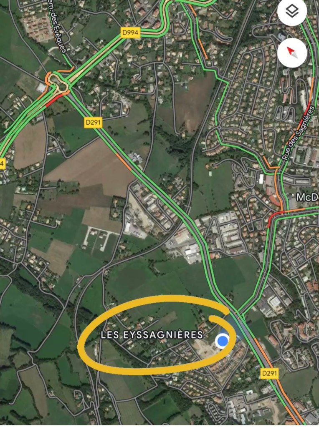319x427 pixels.
Task: Tap the blue current location dot
Action: pyautogui.click(x=222, y=341)
